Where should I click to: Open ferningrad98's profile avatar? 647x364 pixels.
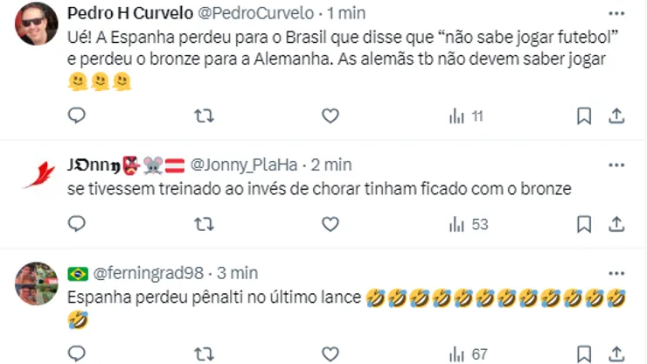tap(37, 283)
